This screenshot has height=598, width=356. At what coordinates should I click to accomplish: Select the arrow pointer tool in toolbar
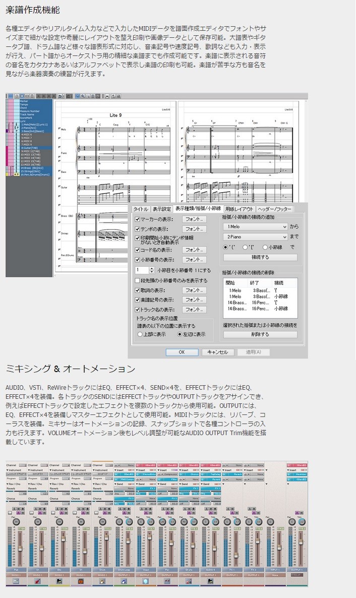point(78,96)
